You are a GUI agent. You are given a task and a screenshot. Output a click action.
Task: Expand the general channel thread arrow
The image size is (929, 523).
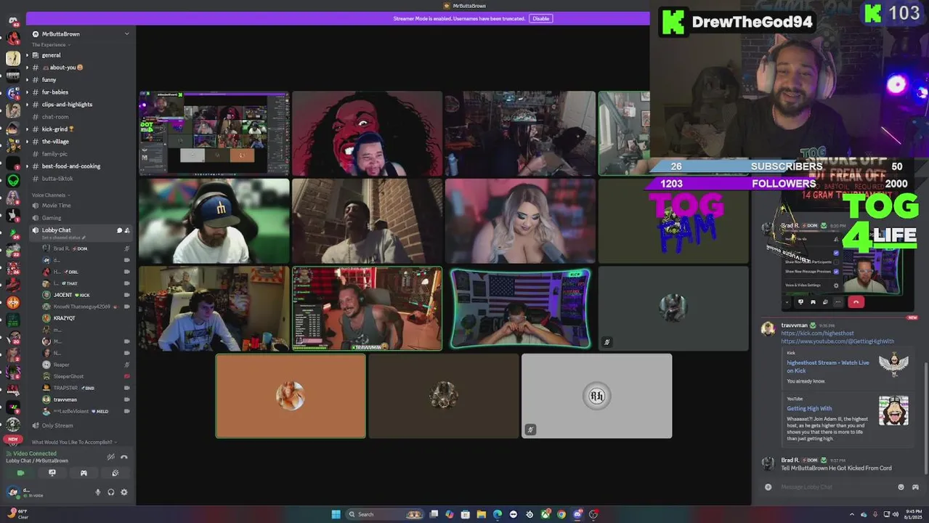[27, 55]
